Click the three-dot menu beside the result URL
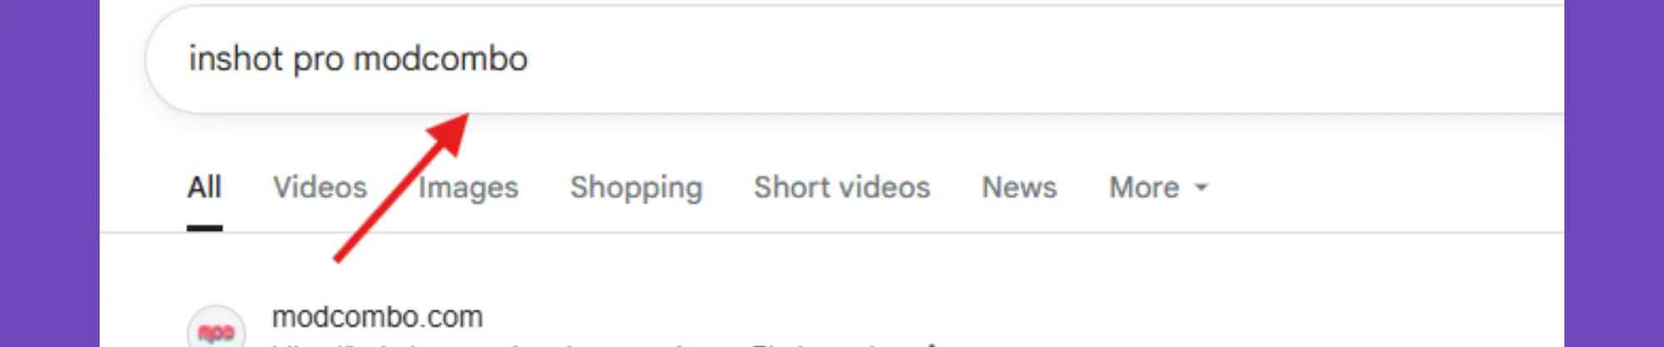Image resolution: width=1664 pixels, height=347 pixels. pyautogui.click(x=932, y=344)
